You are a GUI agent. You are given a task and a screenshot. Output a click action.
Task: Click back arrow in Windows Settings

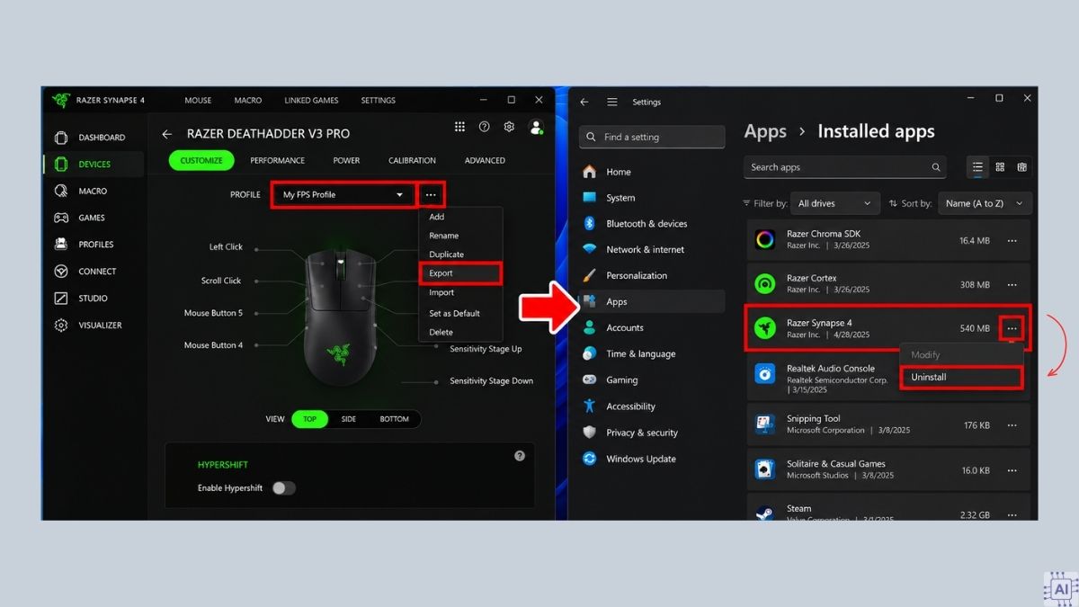(584, 103)
